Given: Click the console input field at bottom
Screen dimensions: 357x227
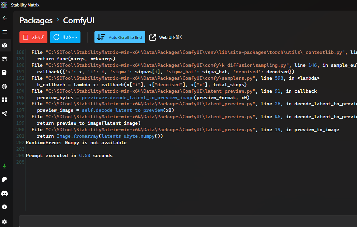Looking at the screenshot, I should click(188, 221).
